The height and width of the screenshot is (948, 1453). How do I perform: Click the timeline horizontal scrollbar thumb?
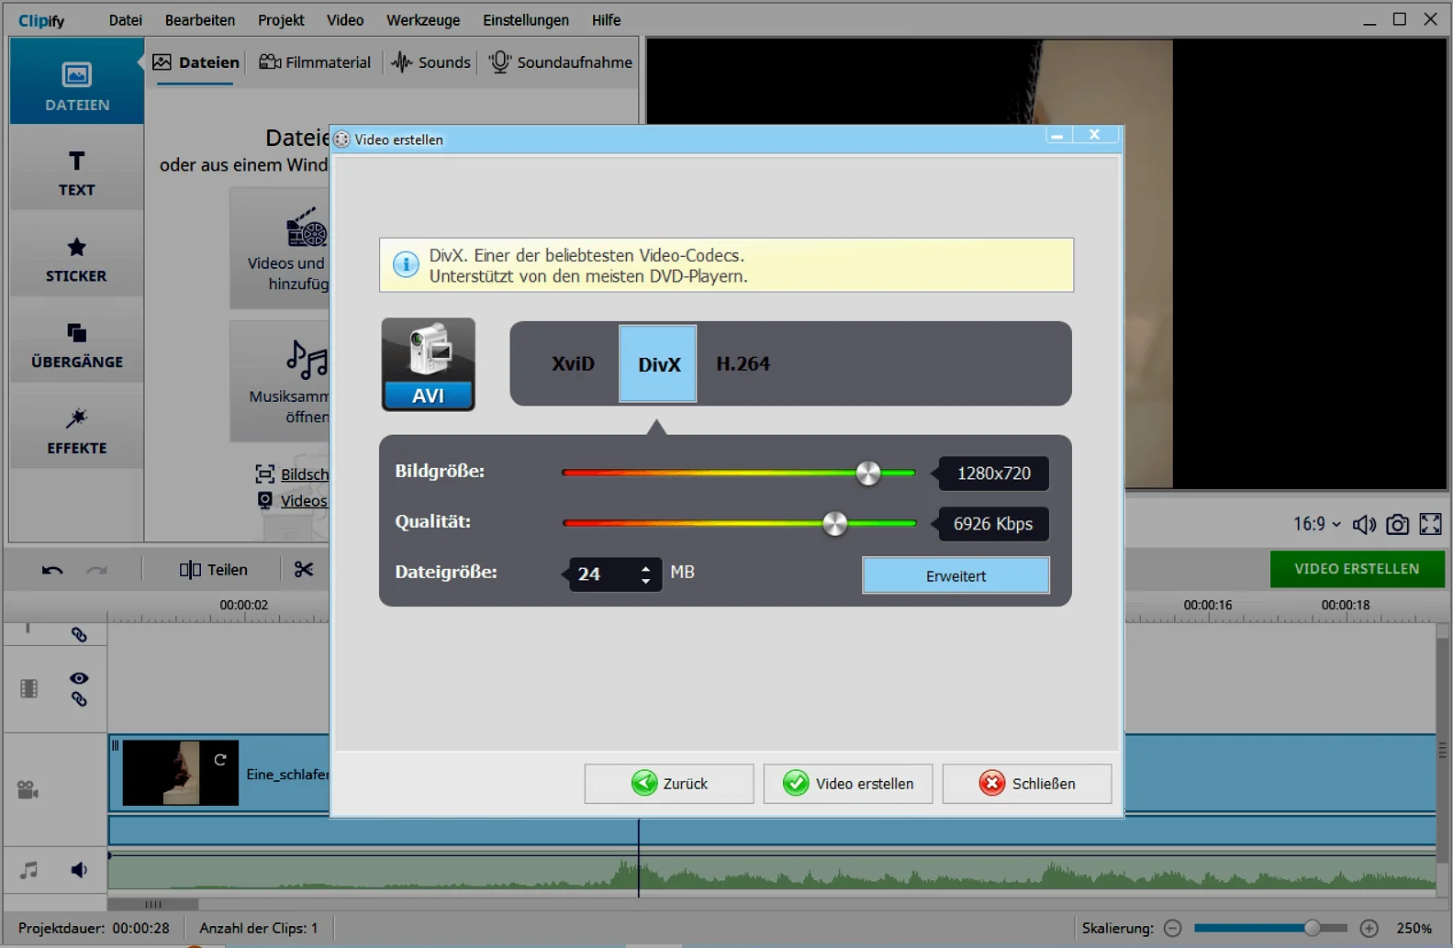pos(153,904)
